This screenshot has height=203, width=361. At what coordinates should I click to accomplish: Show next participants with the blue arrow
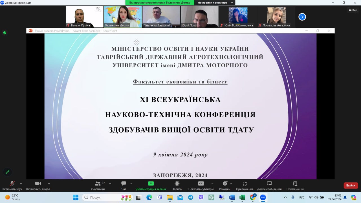(302, 17)
